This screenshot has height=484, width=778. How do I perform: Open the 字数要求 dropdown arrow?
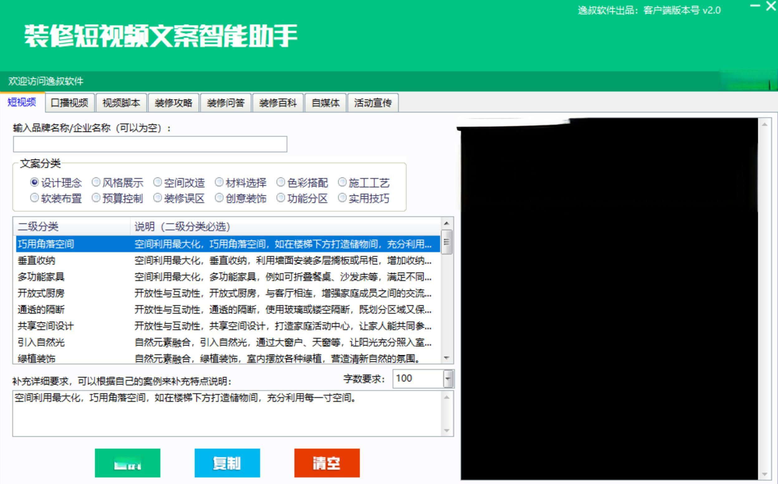coord(448,379)
